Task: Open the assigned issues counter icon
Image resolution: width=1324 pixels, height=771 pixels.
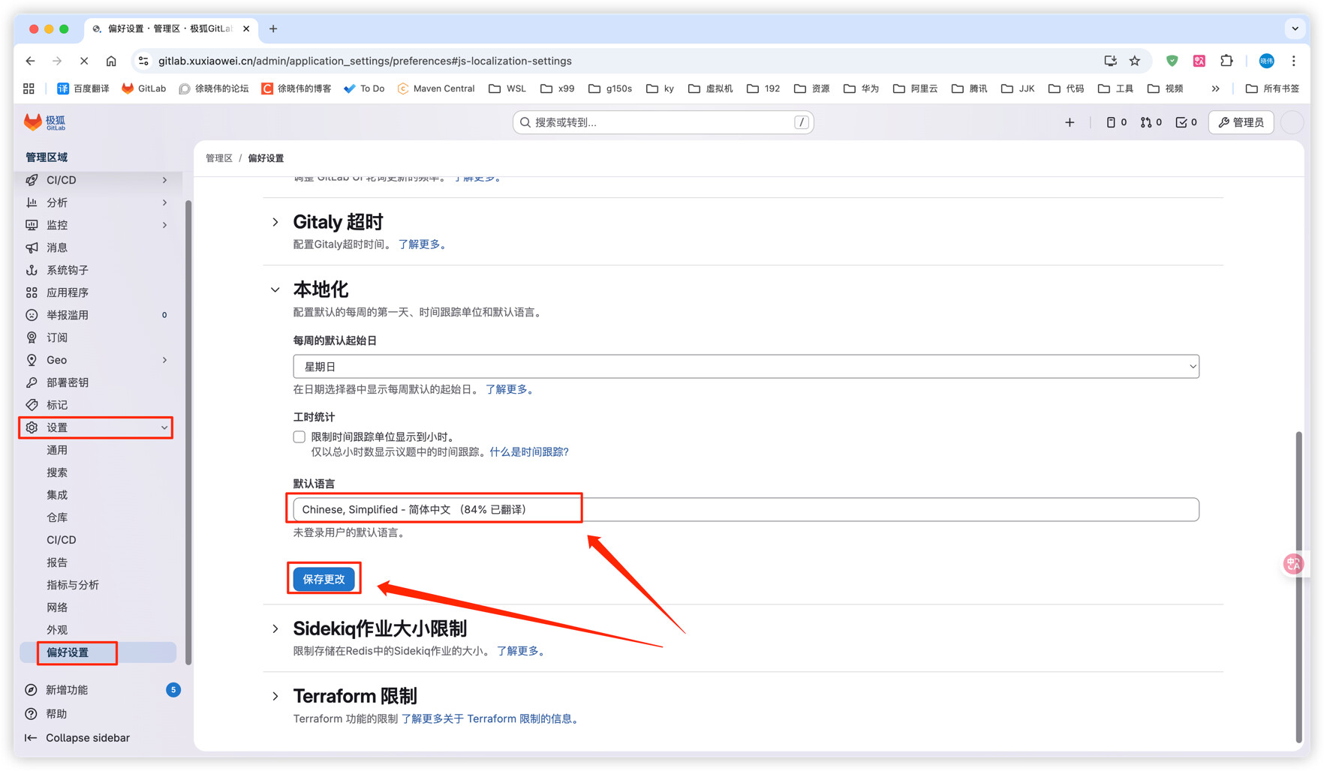Action: [x=1116, y=122]
